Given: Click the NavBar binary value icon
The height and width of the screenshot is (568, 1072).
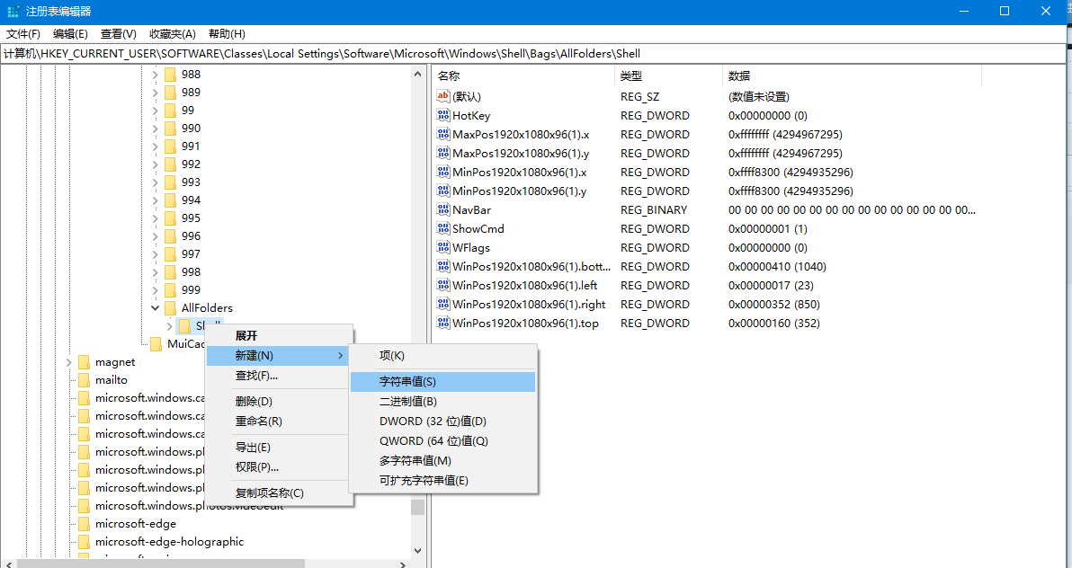Looking at the screenshot, I should pyautogui.click(x=443, y=209).
